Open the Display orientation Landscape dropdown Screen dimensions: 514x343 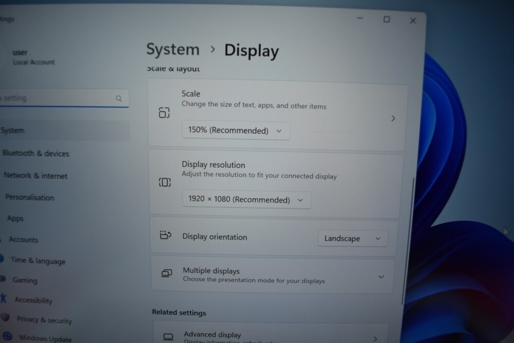click(x=353, y=239)
